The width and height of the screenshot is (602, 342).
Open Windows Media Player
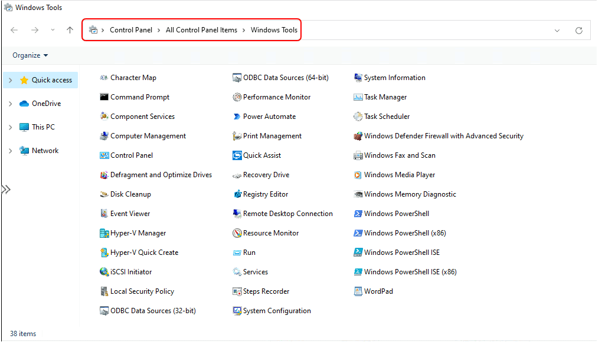pos(401,174)
